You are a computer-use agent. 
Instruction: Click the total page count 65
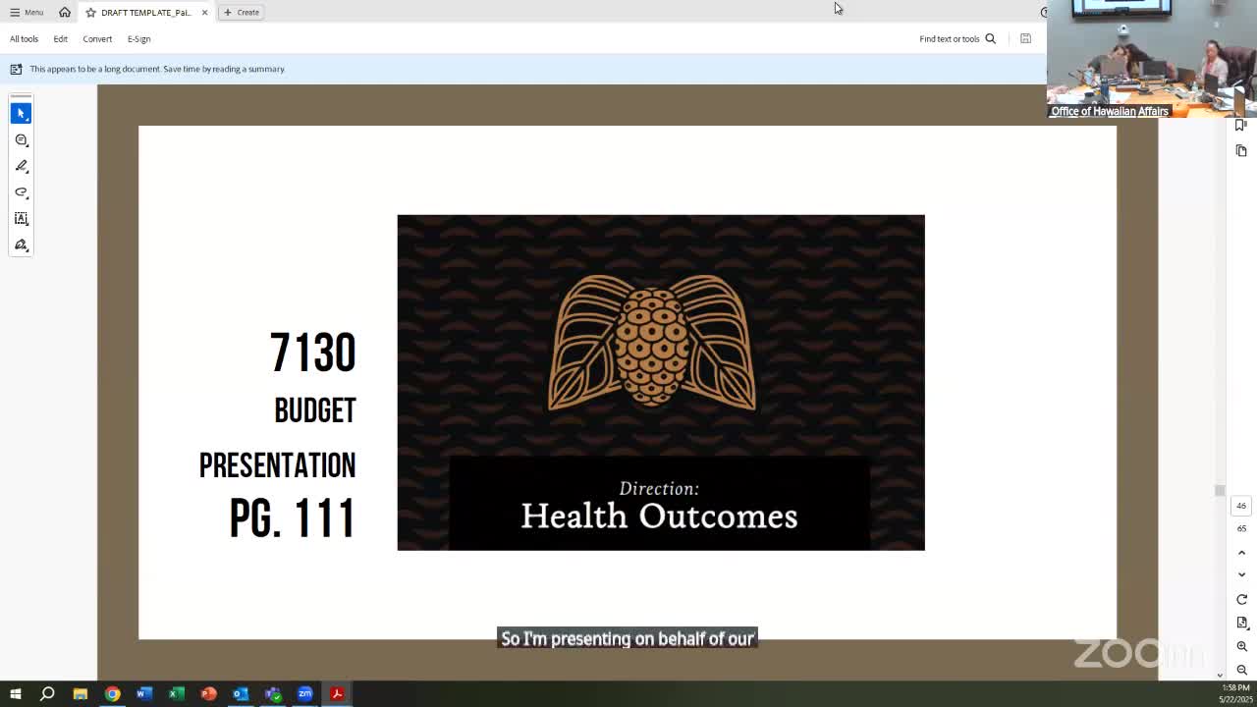1241,528
